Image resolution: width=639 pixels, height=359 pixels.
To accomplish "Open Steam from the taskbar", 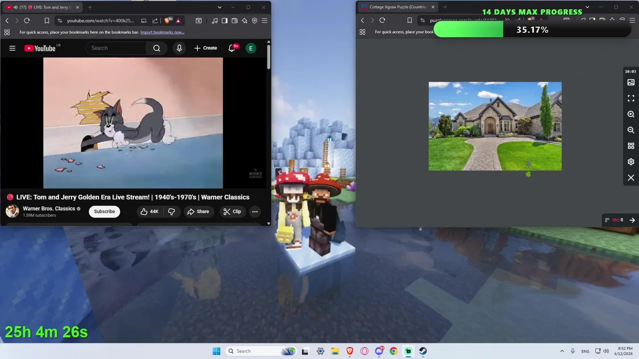I will click(422, 351).
